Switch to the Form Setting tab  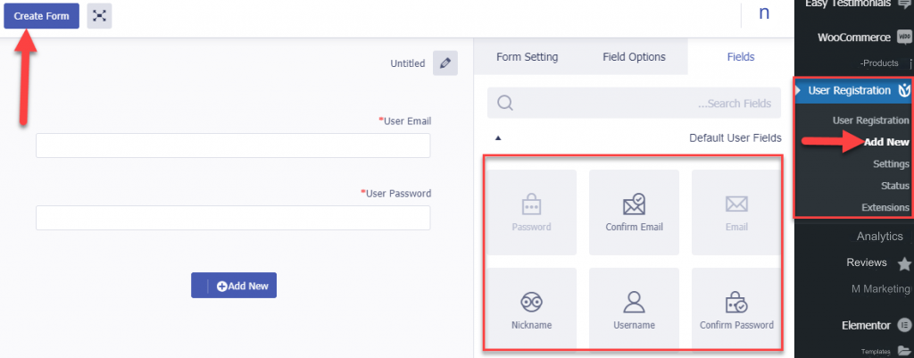pos(527,57)
